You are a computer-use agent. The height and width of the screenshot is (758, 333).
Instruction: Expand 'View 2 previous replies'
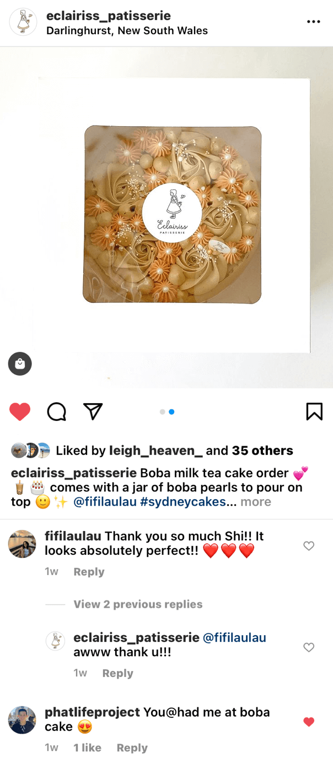[x=138, y=604]
